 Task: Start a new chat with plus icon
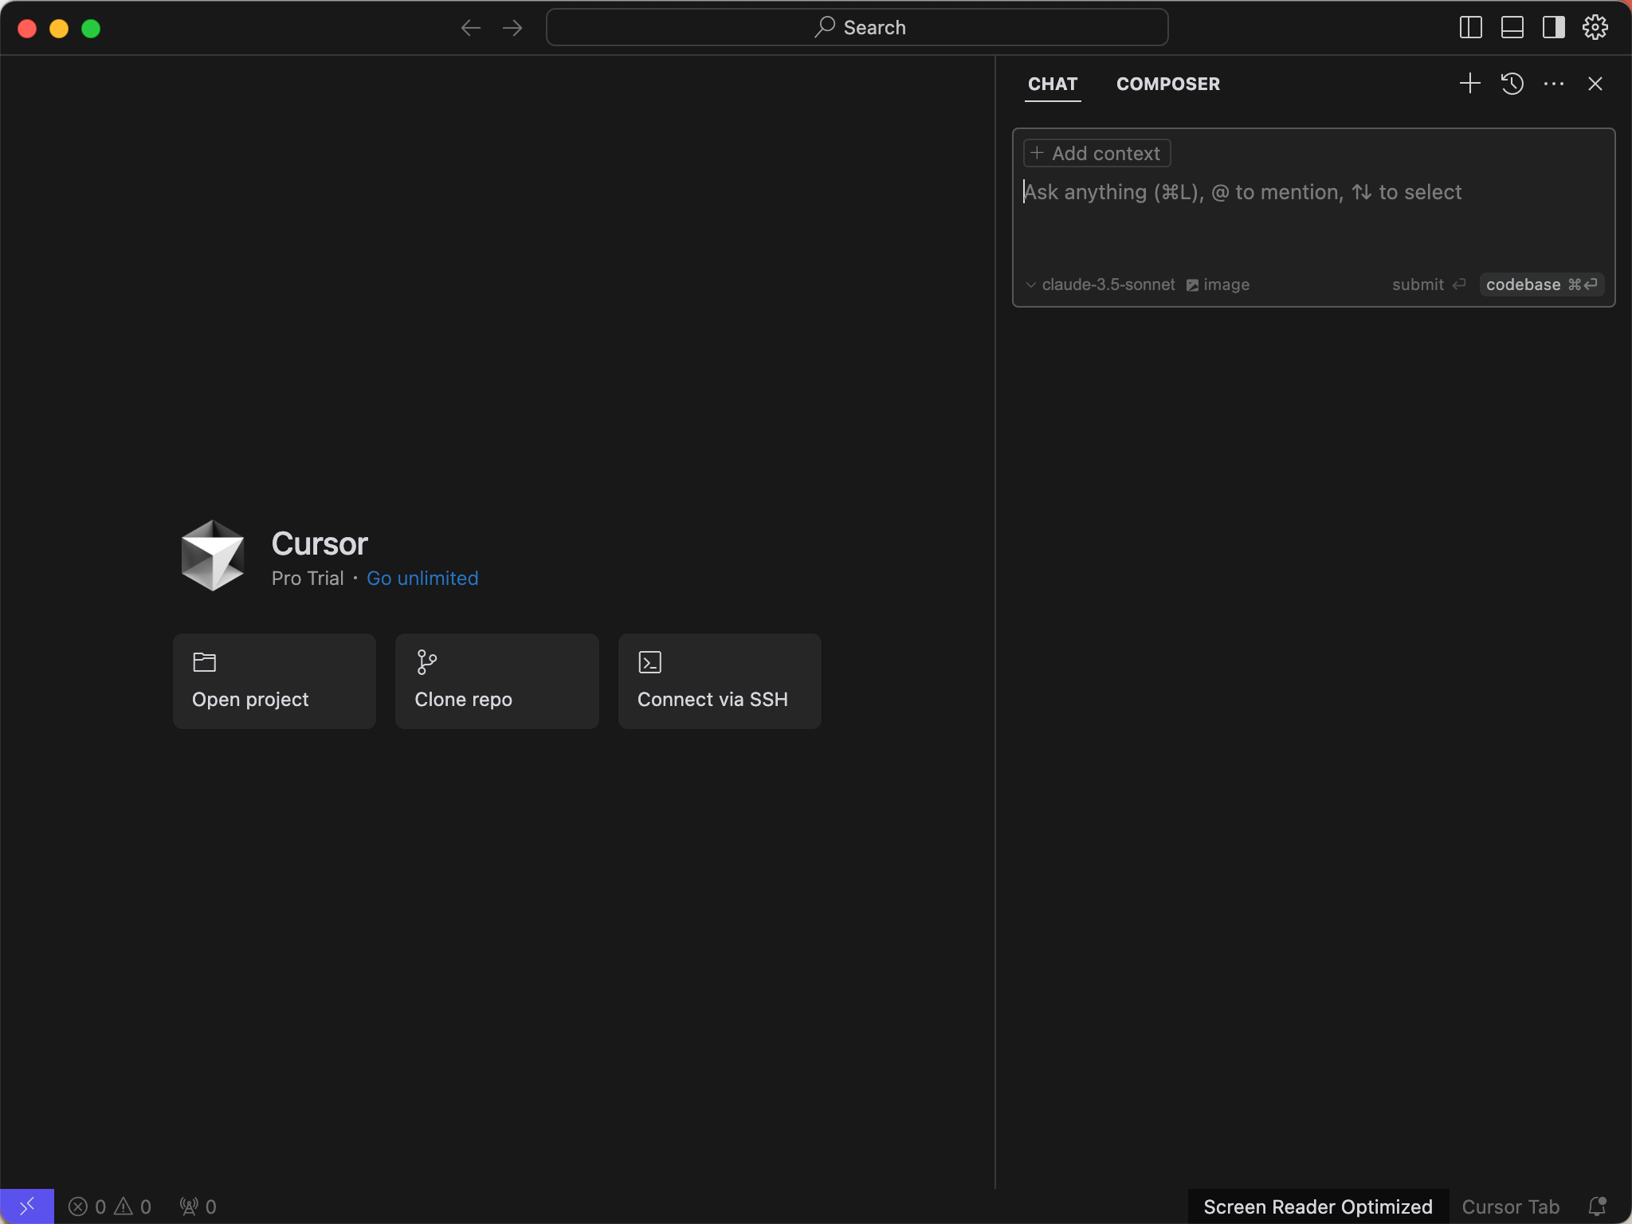[x=1469, y=84]
